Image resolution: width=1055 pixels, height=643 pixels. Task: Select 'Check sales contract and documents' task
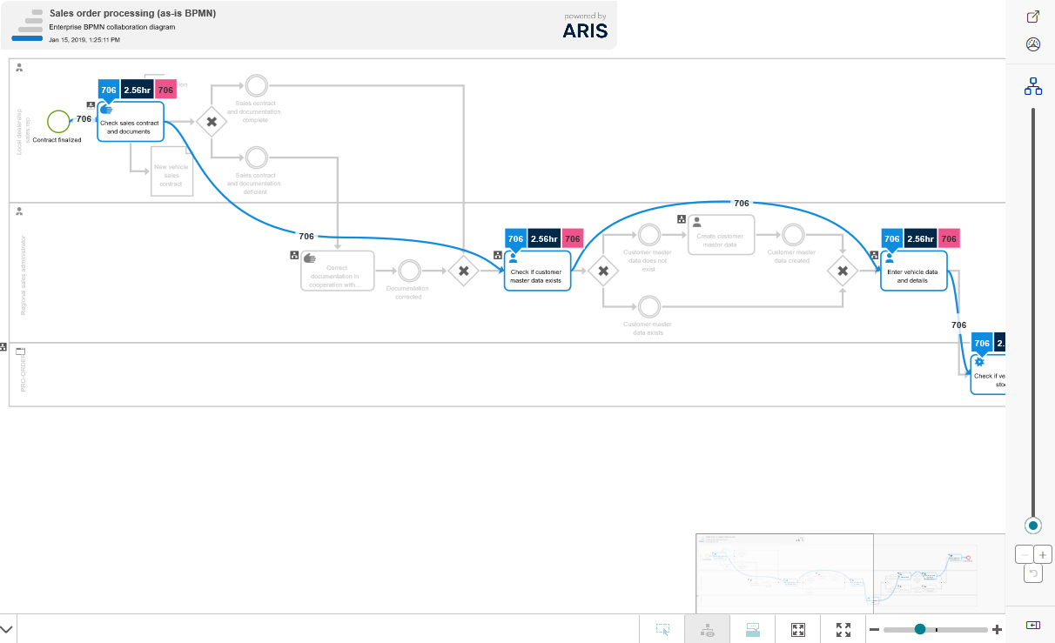tap(130, 120)
